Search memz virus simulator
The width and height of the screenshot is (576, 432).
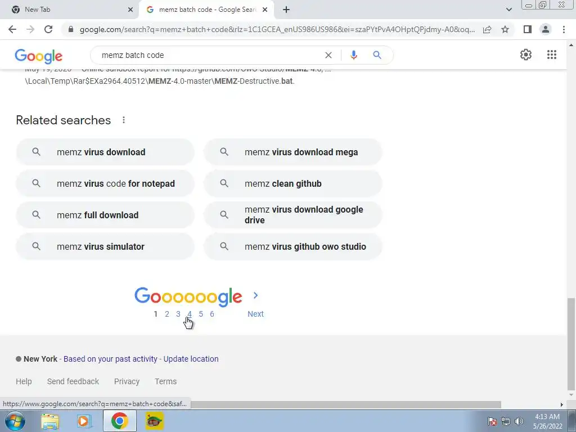tap(105, 246)
